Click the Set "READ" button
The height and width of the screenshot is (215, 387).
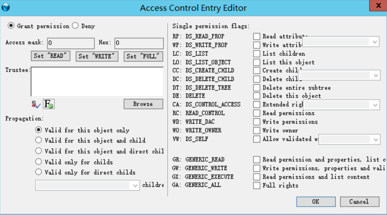coord(51,56)
